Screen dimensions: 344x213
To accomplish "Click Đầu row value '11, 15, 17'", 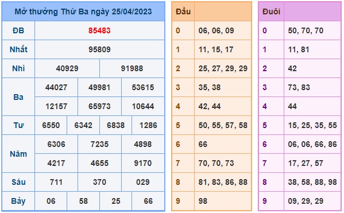I will [216, 49].
